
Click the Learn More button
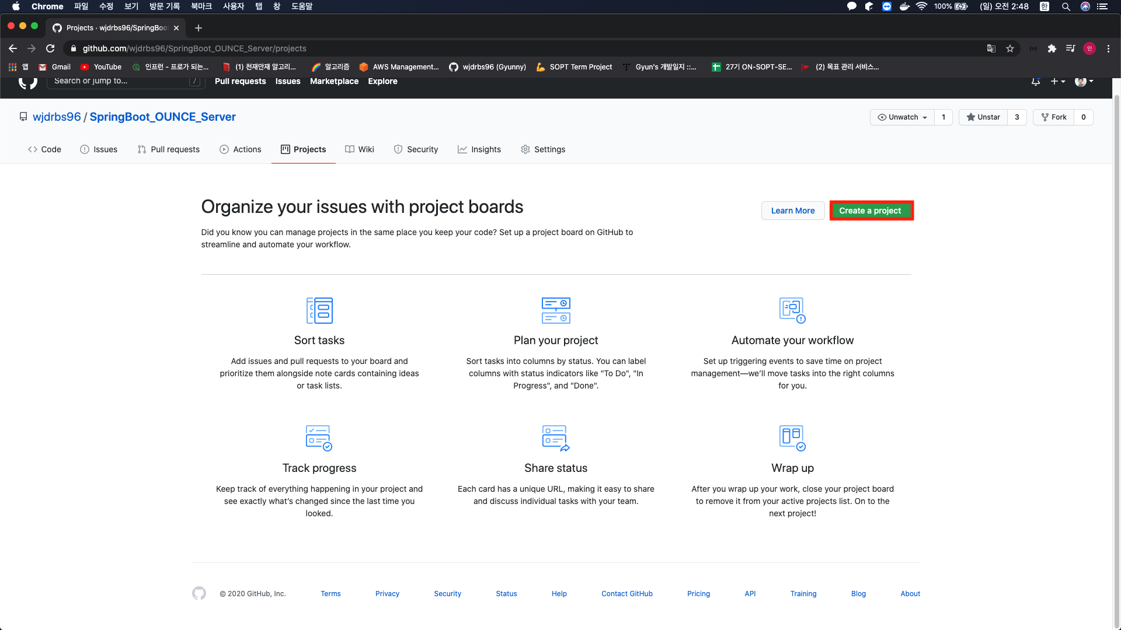click(x=792, y=211)
